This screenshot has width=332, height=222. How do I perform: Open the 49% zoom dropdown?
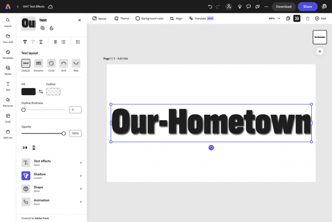(273, 18)
